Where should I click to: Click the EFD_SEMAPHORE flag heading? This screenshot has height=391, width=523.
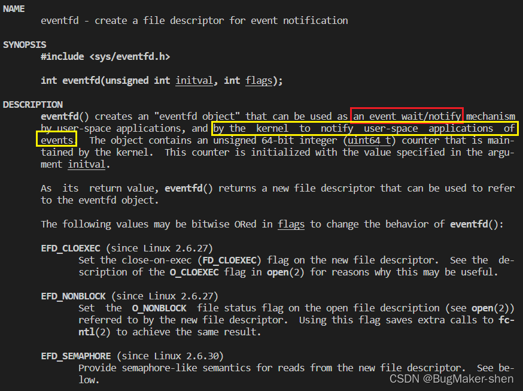coord(76,356)
